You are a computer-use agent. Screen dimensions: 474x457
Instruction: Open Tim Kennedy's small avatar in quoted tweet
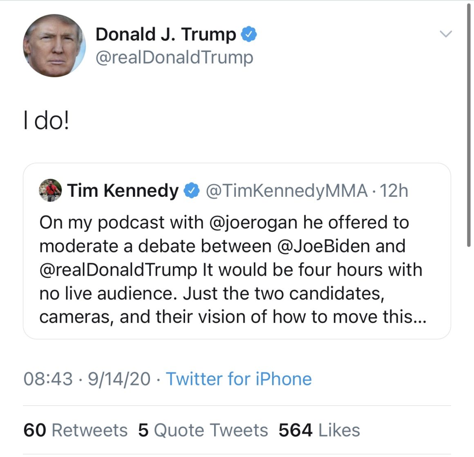click(50, 190)
